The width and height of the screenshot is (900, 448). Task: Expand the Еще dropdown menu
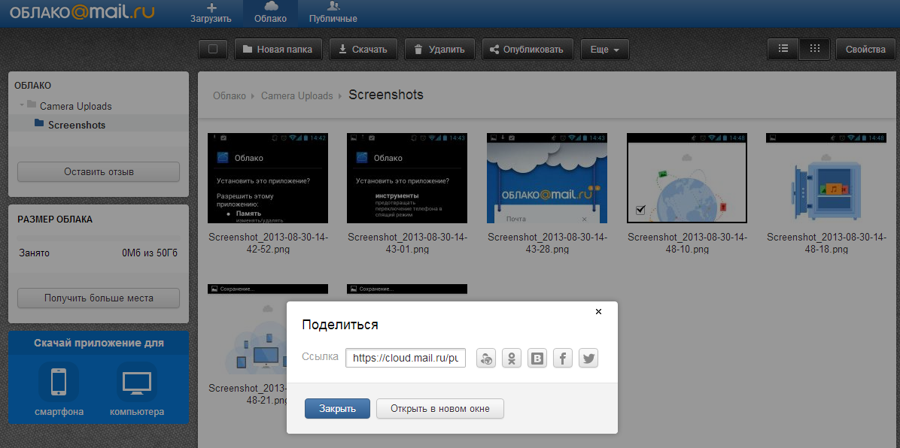click(x=605, y=50)
